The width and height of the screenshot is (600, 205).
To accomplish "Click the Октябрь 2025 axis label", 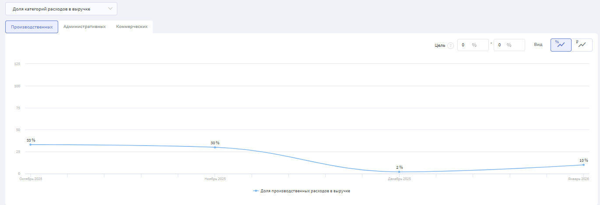I will [x=31, y=179].
